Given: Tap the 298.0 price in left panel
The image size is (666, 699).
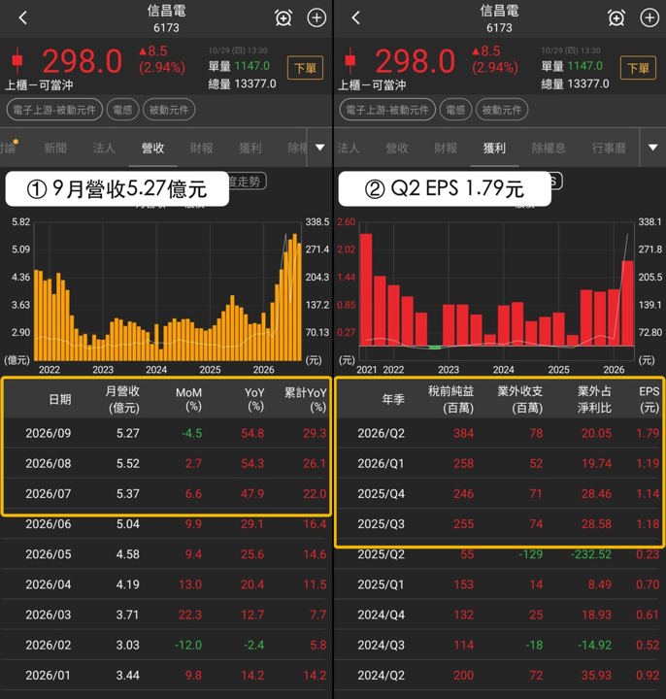Looking at the screenshot, I should tap(82, 61).
